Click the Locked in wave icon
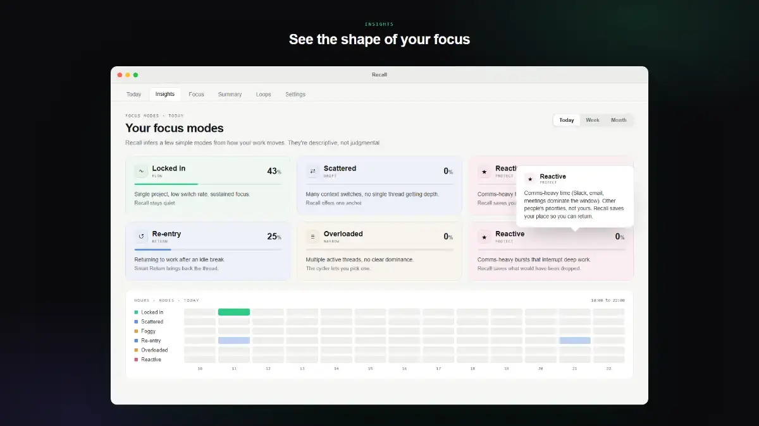Image resolution: width=759 pixels, height=426 pixels. tap(141, 172)
